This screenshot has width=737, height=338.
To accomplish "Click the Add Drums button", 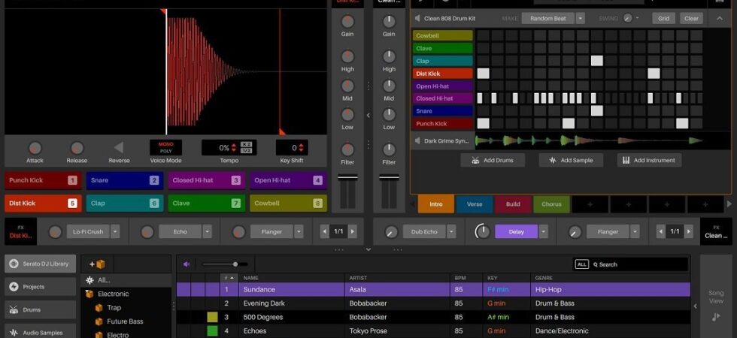I will [493, 160].
